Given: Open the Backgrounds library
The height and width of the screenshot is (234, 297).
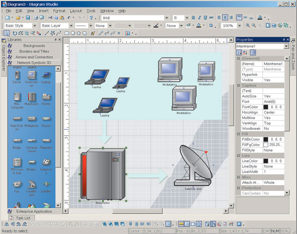Looking at the screenshot, I should pos(34,45).
